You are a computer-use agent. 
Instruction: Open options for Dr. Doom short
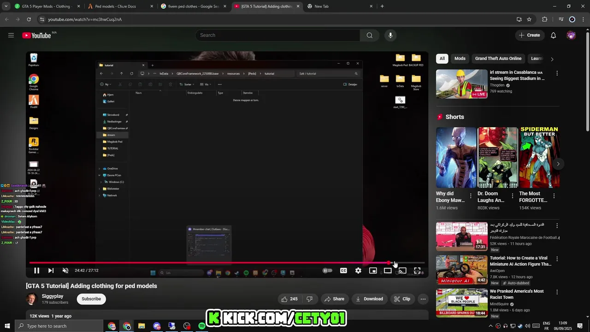[x=512, y=196]
